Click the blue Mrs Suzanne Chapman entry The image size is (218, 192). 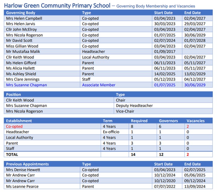point(26,85)
